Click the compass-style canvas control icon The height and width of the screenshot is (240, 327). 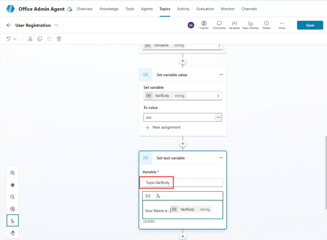(x=12, y=209)
